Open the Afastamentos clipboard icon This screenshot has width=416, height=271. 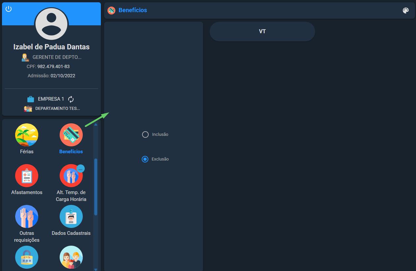click(27, 176)
